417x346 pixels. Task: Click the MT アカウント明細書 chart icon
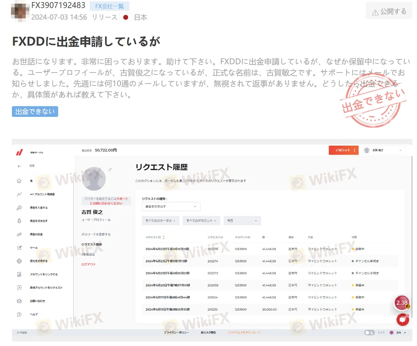point(19,194)
